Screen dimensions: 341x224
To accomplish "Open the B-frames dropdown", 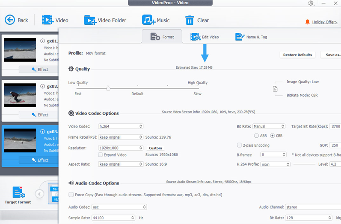I will [x=273, y=154].
